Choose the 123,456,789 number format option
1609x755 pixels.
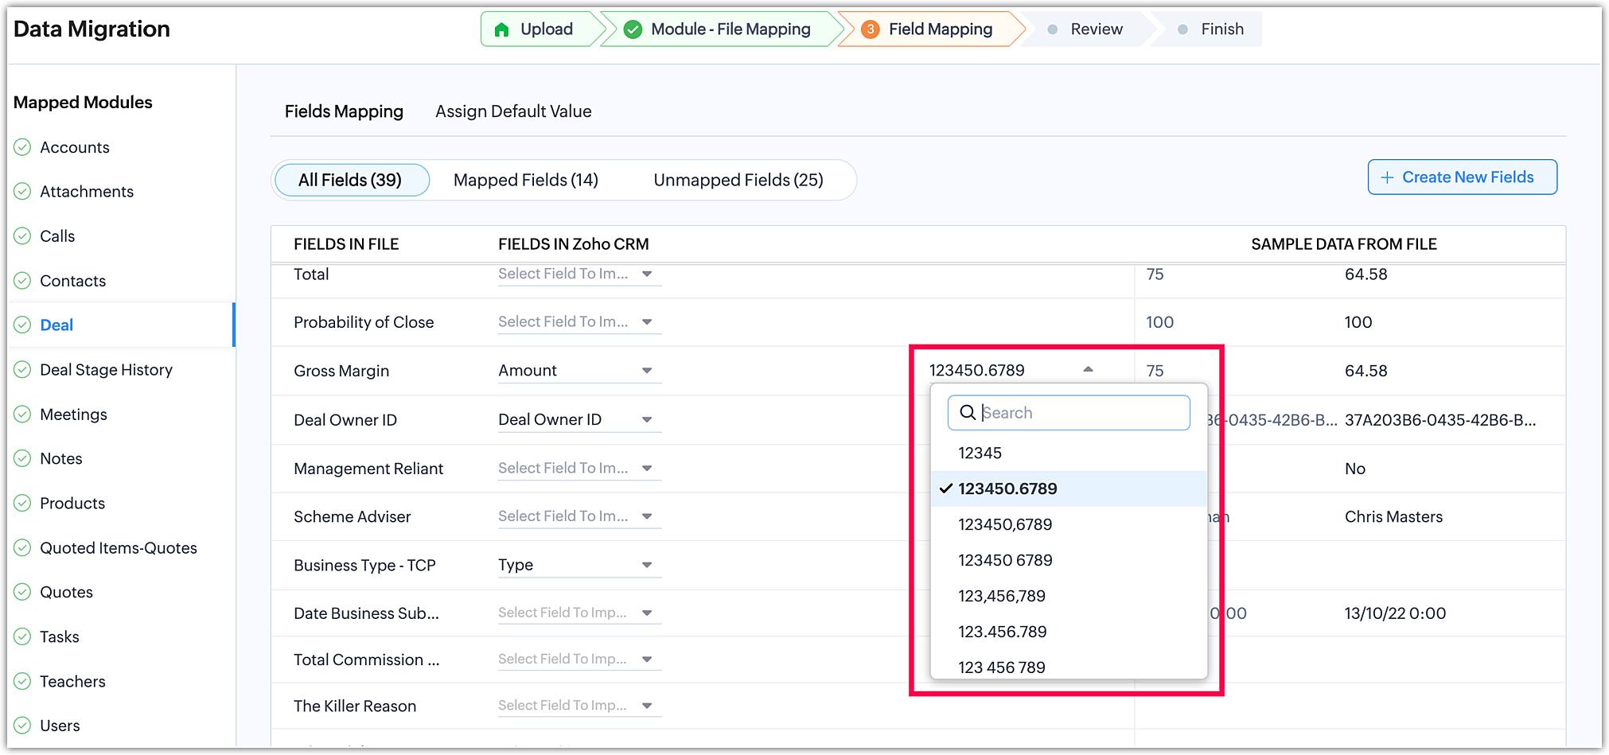pyautogui.click(x=1001, y=596)
